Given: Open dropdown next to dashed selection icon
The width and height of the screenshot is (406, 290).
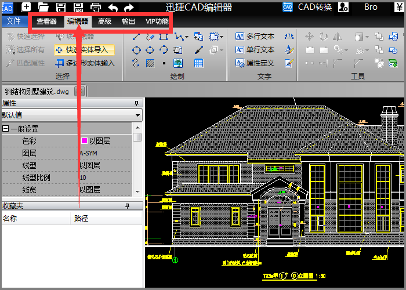Looking at the screenshot, I should (x=222, y=37).
